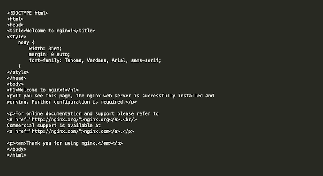Click the opening html tag
The image size is (323, 176).
coord(15,19)
